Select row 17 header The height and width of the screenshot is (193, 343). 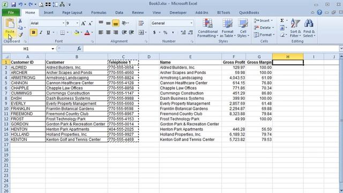[6, 145]
